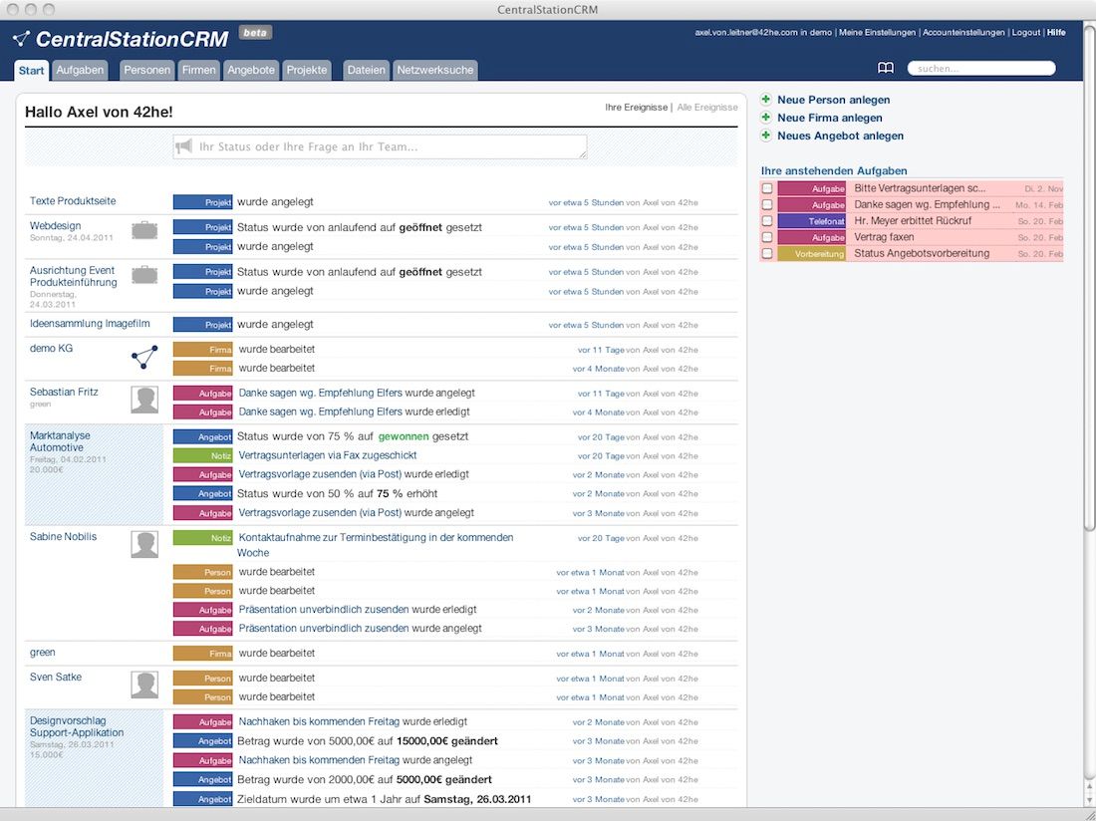
Task: Mark 'Vertrag faxen' task as done
Action: tap(767, 237)
